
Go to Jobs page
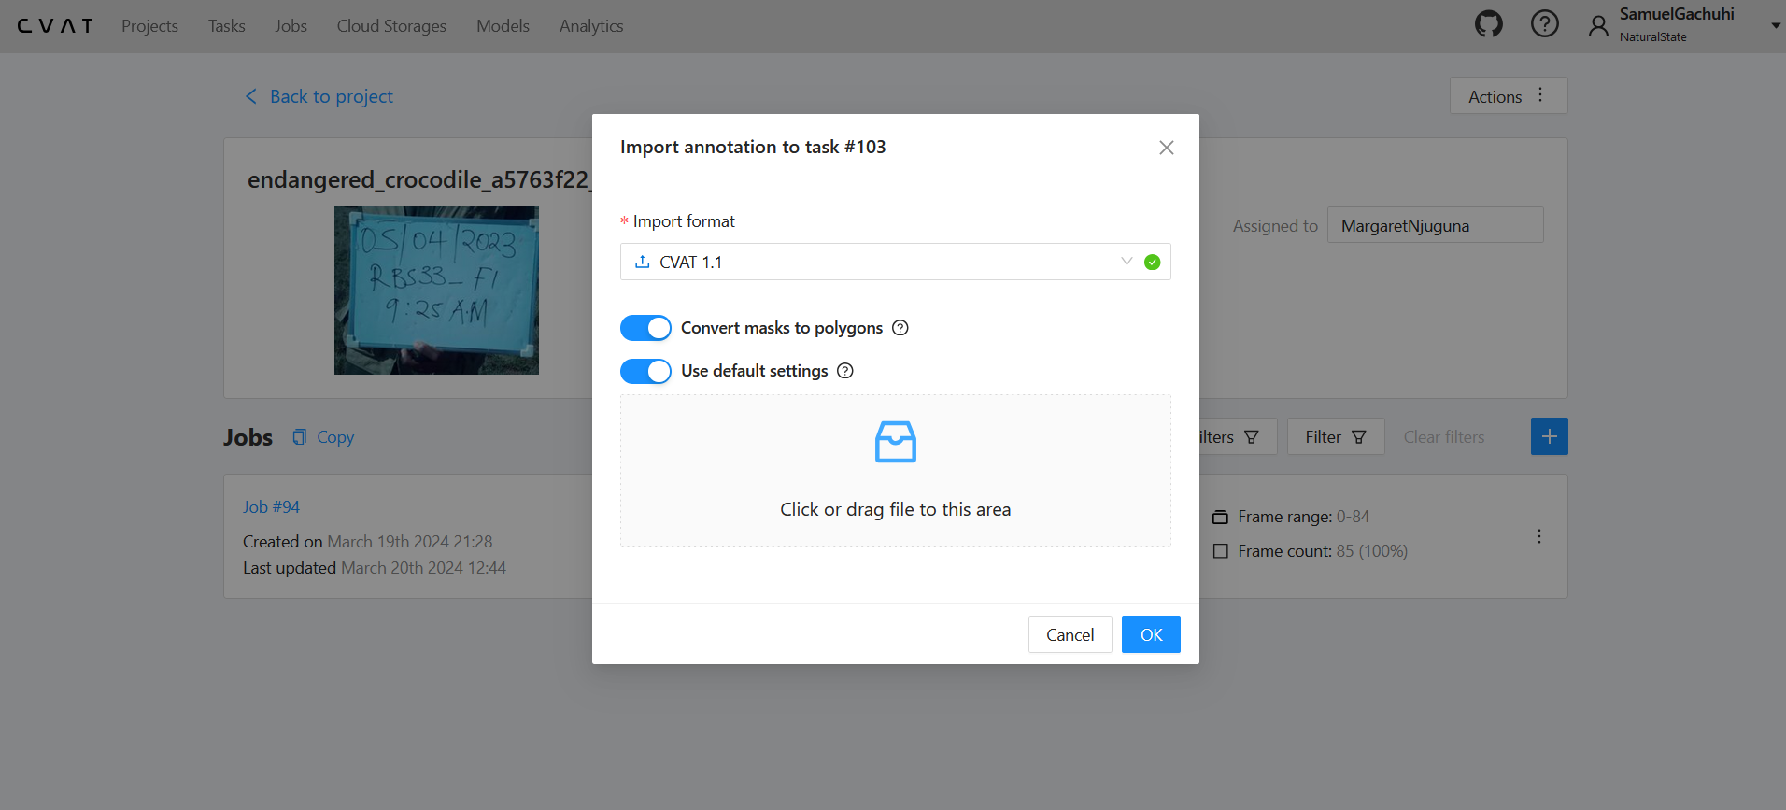(x=291, y=26)
